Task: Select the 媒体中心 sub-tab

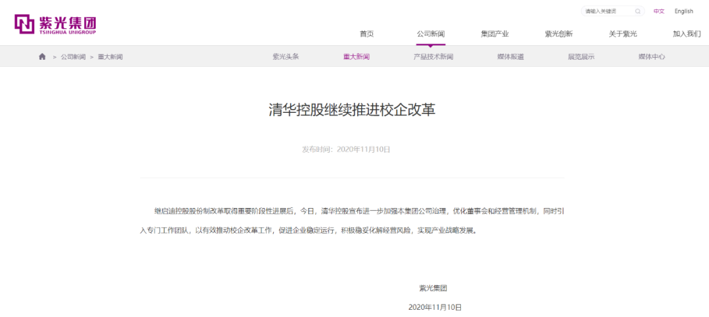Action: [x=652, y=57]
